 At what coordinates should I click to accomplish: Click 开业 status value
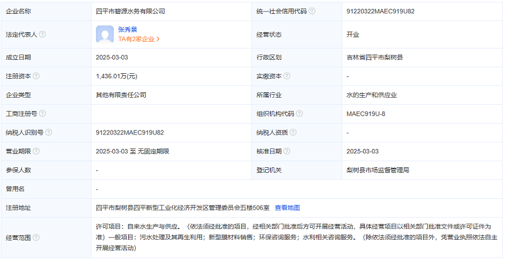click(x=353, y=35)
